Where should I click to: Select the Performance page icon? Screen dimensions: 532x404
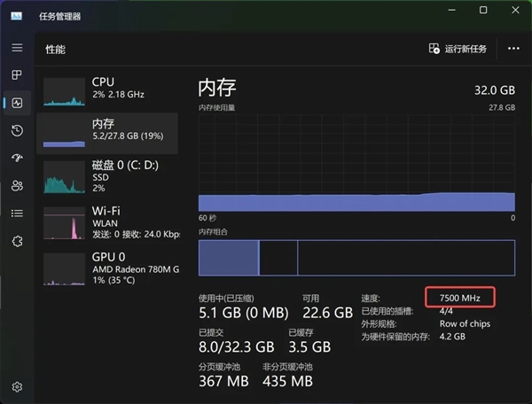tap(17, 103)
